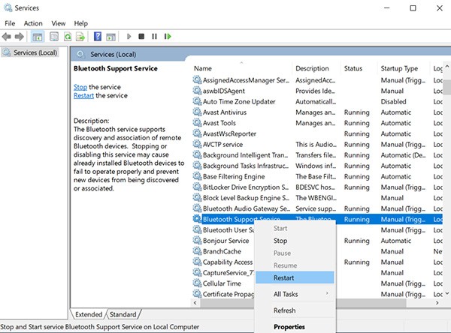The height and width of the screenshot is (333, 451).
Task: Expand All Tasks submenu in context menu
Action: tap(295, 294)
